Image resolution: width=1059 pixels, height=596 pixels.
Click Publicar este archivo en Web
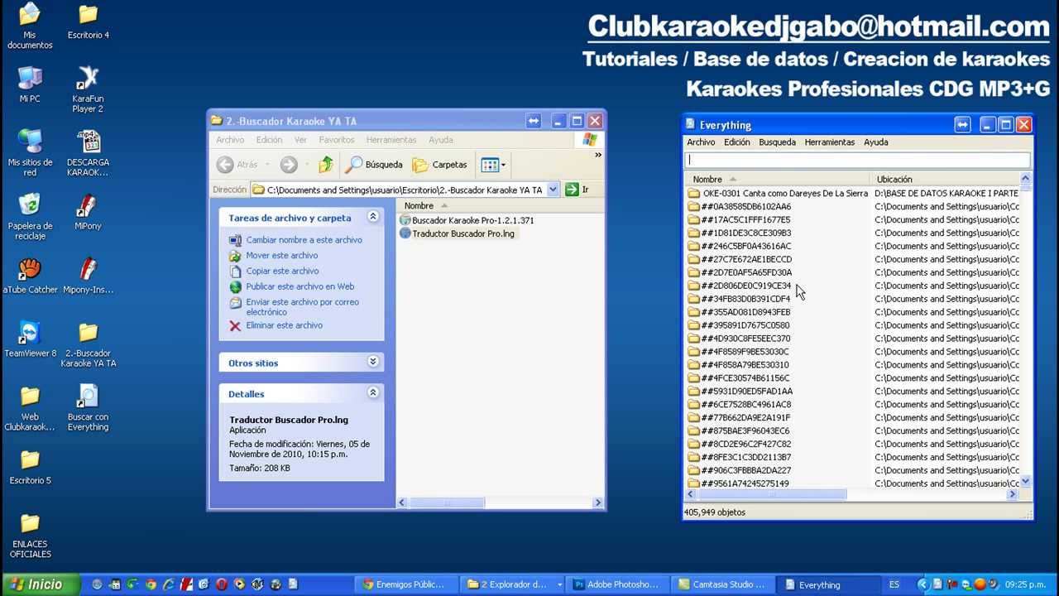[299, 286]
